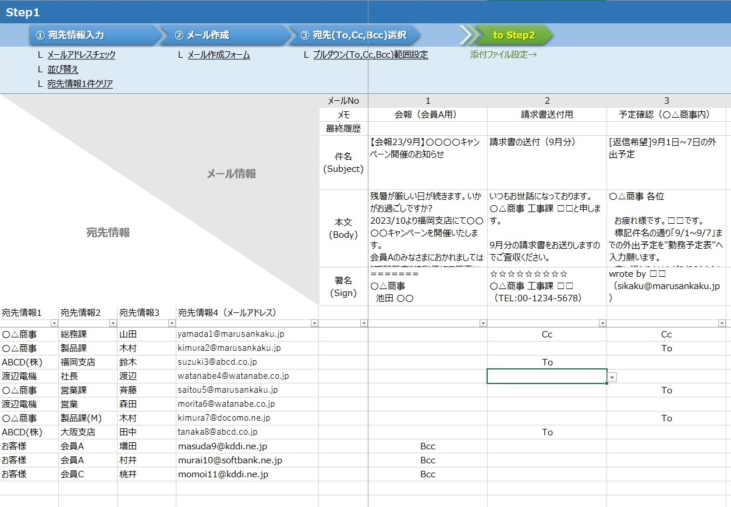Click the ① 宛先情報入力 step arrow
This screenshot has height=507, width=731.
(93, 35)
